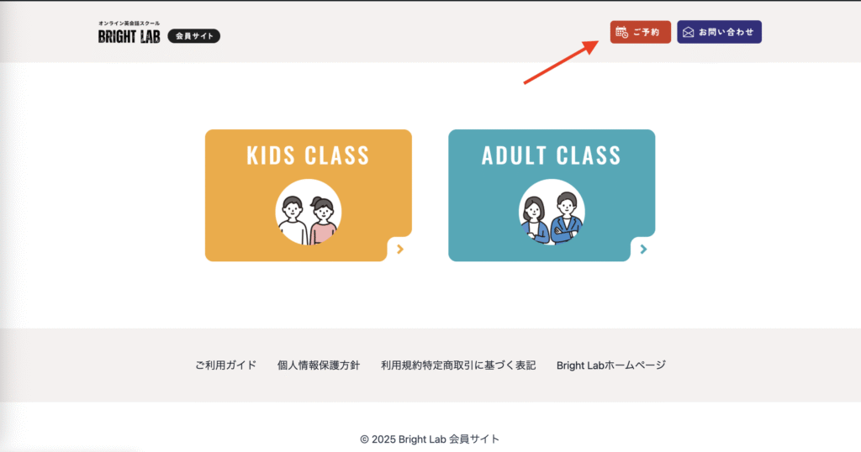Click the envelope icon on お問い合わせ button

(x=688, y=33)
